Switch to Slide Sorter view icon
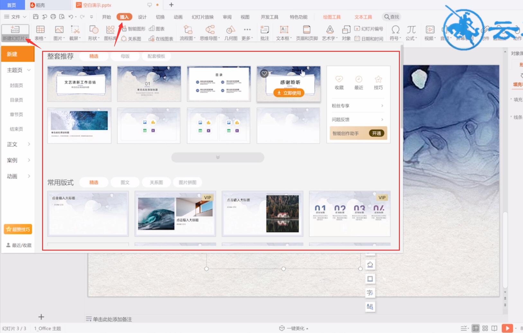This screenshot has width=523, height=333. point(485,328)
